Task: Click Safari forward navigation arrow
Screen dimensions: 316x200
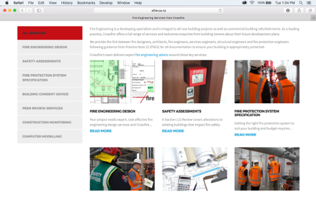Action: click(x=29, y=10)
